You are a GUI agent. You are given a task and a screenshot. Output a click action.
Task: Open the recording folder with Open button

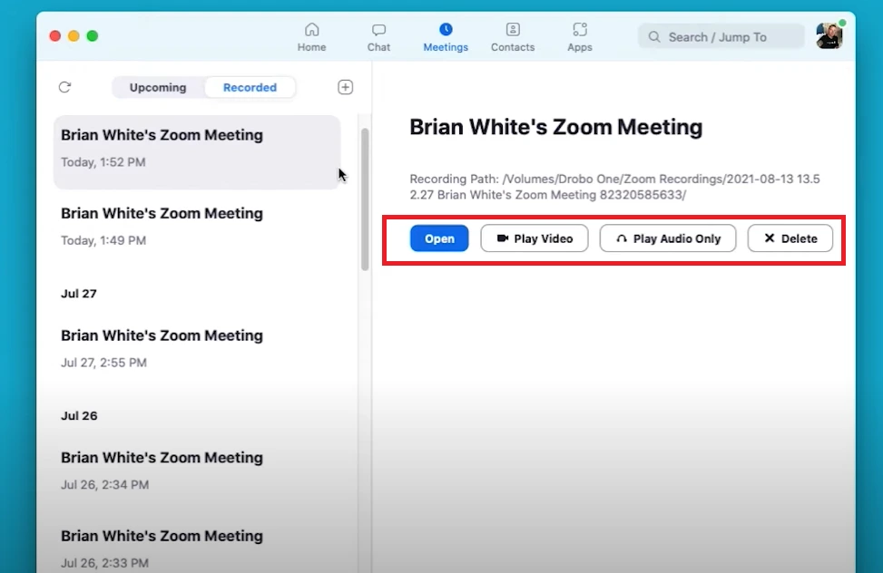(439, 238)
